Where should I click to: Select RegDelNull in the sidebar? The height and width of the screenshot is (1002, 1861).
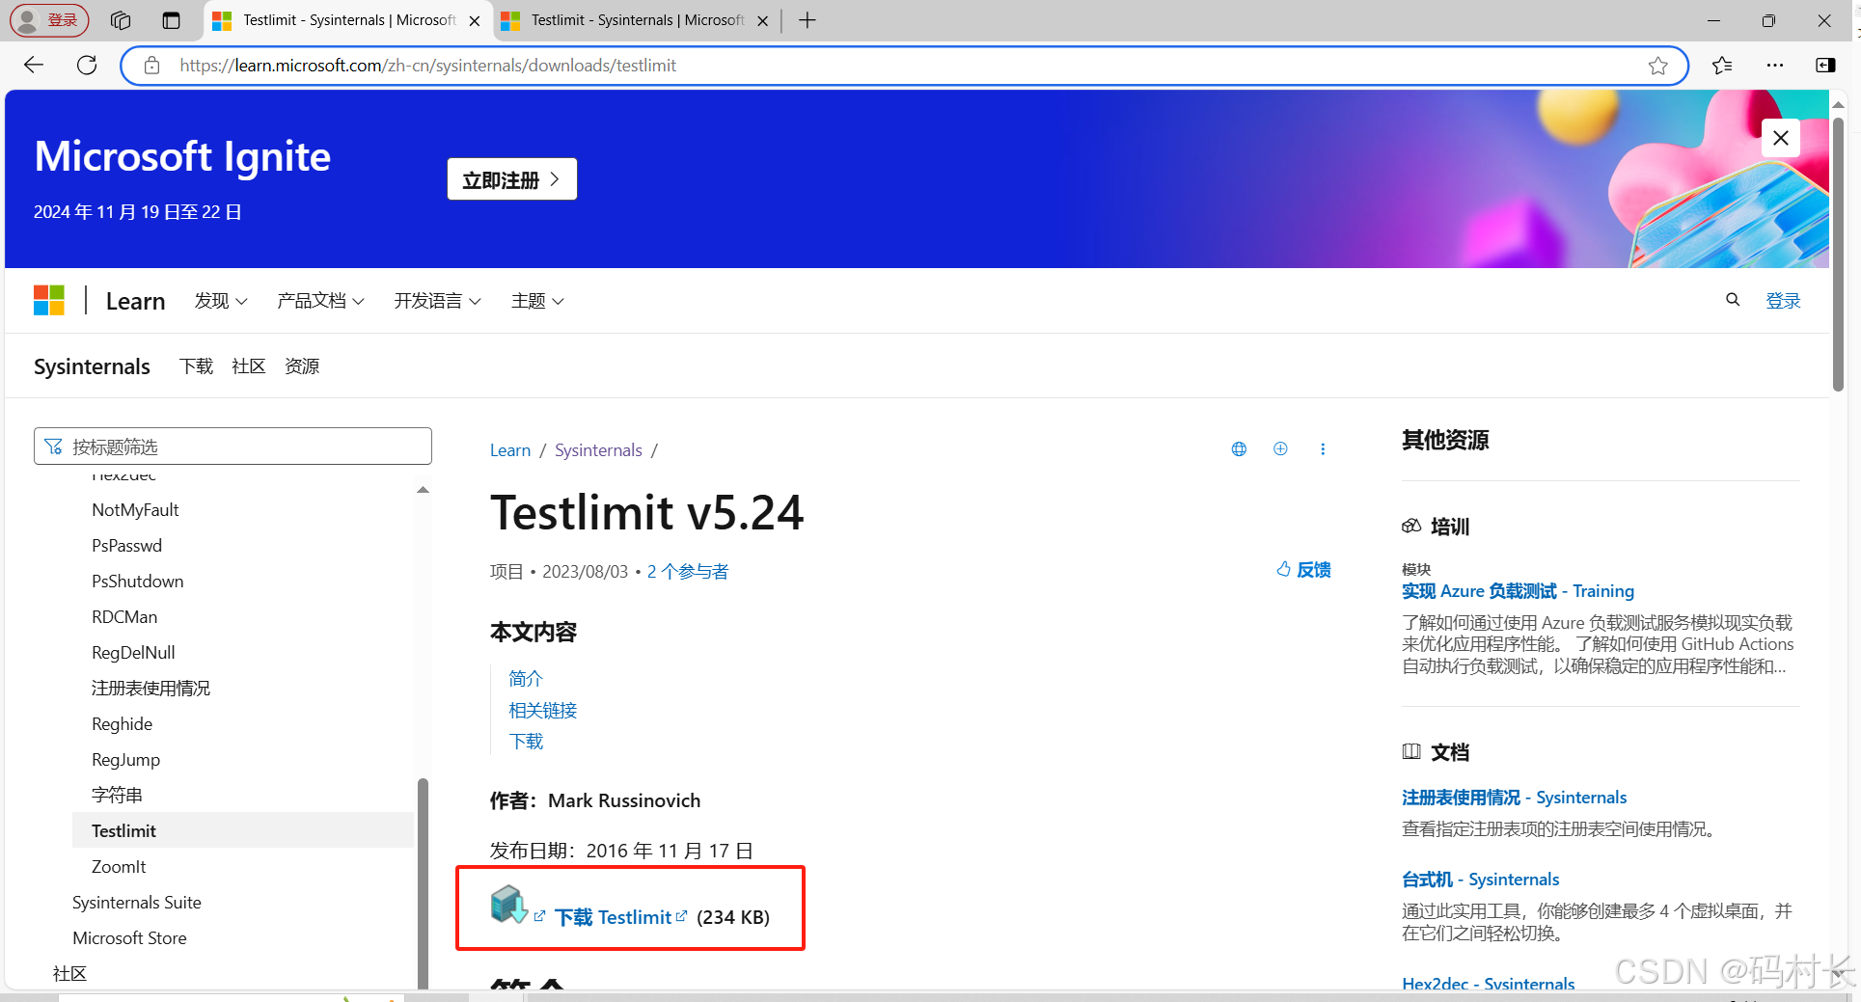(x=133, y=653)
